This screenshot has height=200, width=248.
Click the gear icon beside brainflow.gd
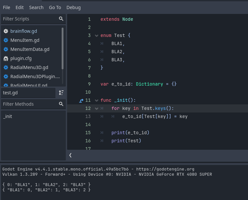6,31
